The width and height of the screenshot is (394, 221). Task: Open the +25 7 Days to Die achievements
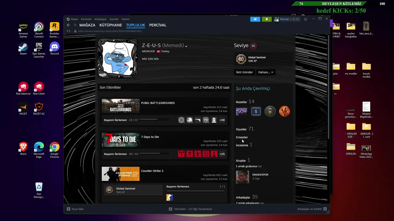[222, 154]
